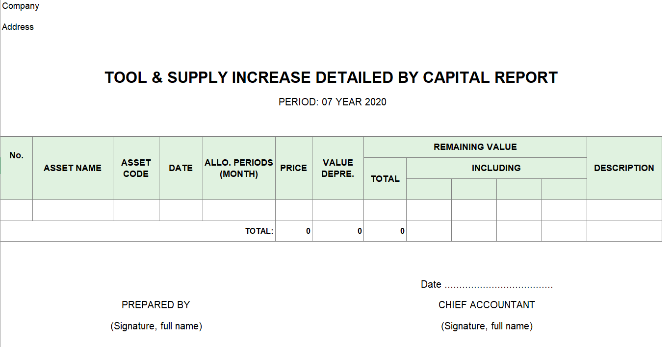Click the PRICE column header

pos(293,168)
